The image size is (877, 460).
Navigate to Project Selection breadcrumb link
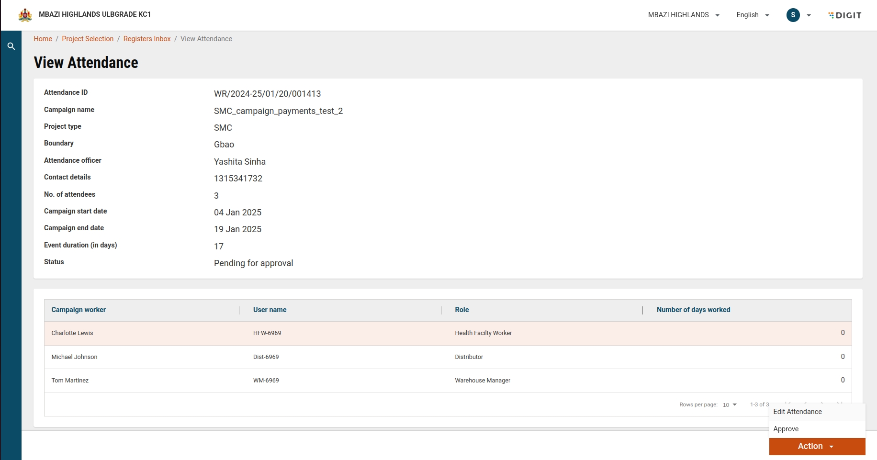point(88,39)
